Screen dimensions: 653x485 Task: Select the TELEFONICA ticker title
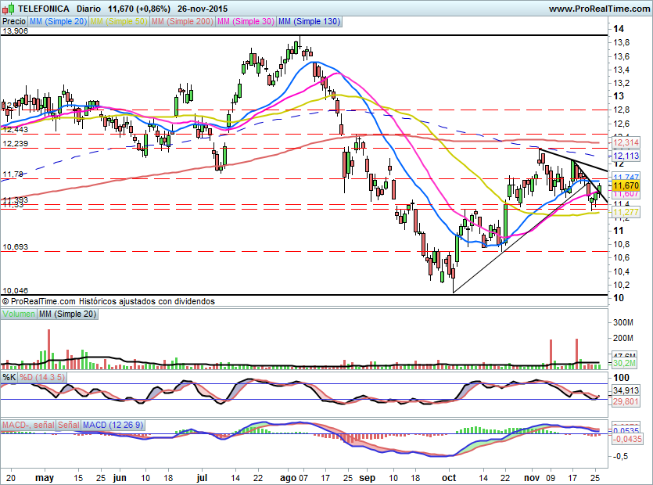44,9
